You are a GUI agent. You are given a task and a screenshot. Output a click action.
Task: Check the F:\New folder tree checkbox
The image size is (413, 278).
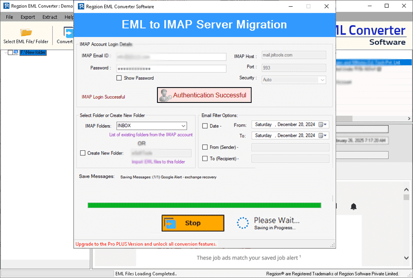pyautogui.click(x=10, y=53)
